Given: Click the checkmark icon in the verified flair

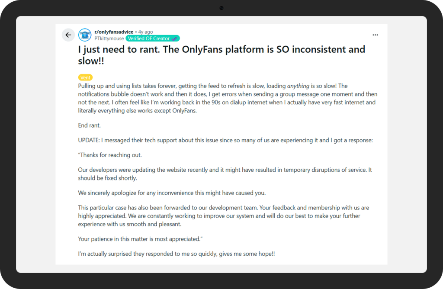Looking at the screenshot, I should [x=174, y=39].
